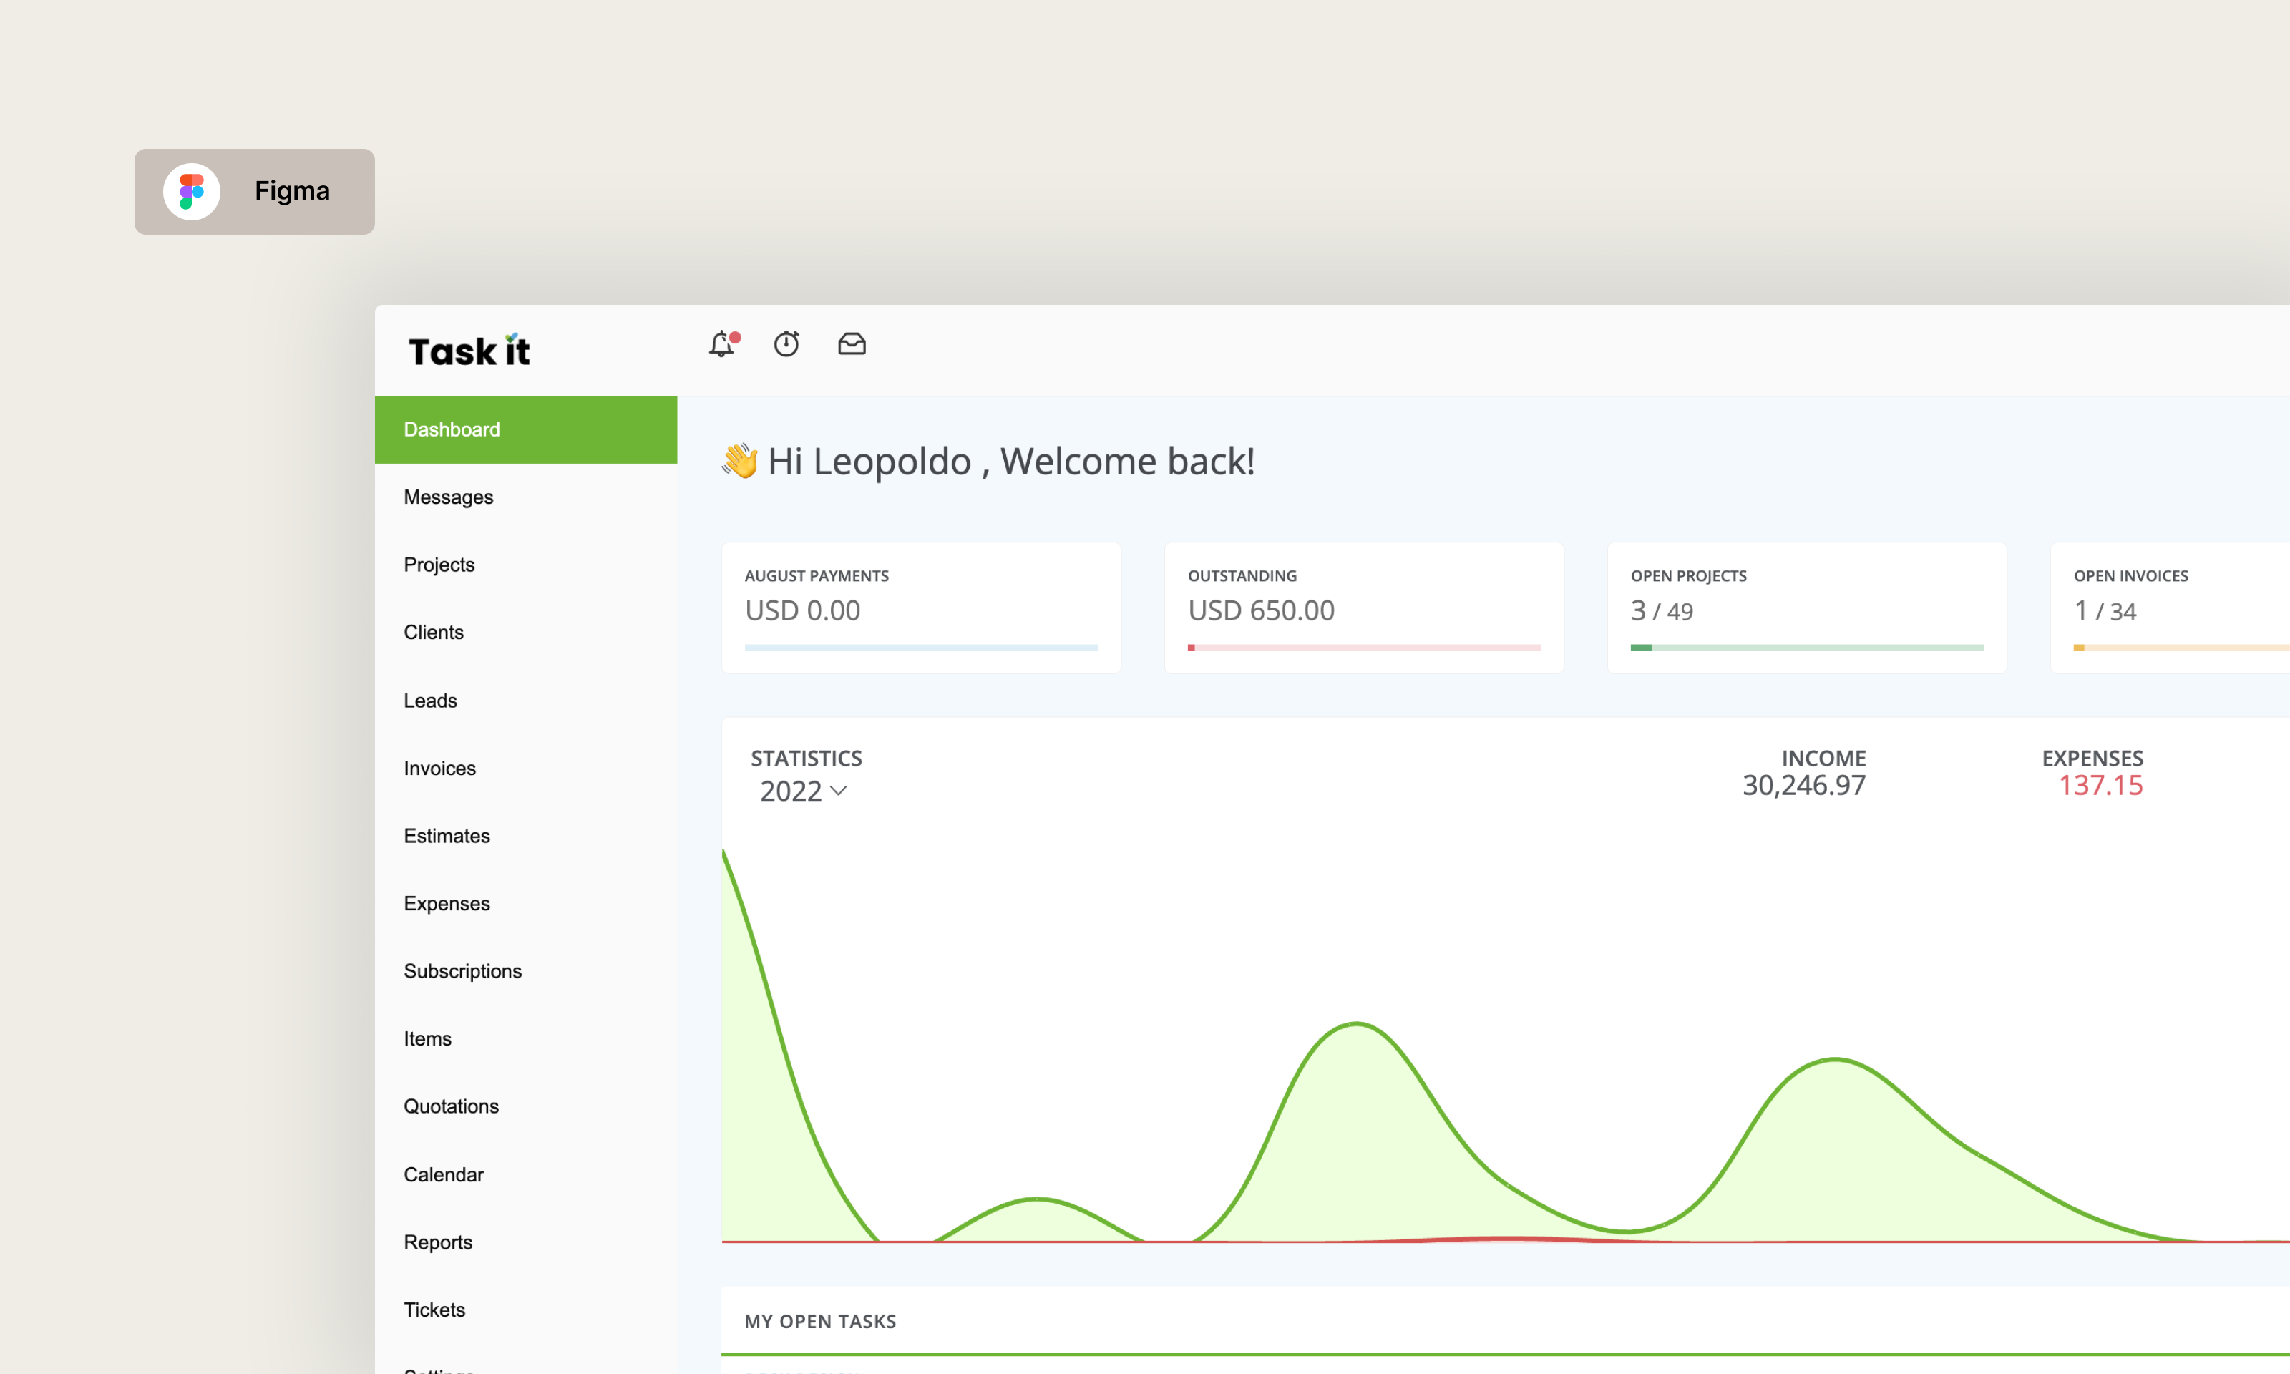This screenshot has height=1374, width=2290.
Task: Navigate to Leads
Action: pos(526,701)
